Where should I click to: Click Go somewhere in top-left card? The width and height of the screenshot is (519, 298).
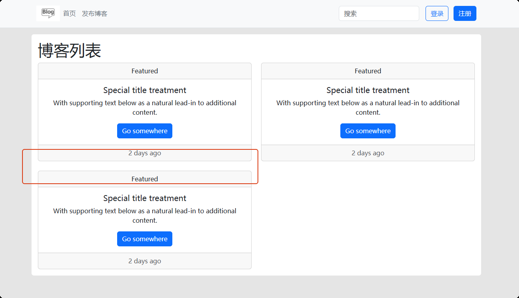pos(145,131)
